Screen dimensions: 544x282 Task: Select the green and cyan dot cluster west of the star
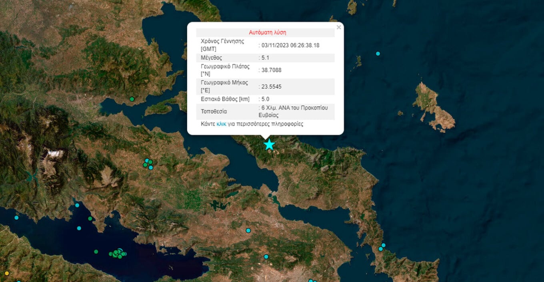pyautogui.click(x=148, y=163)
